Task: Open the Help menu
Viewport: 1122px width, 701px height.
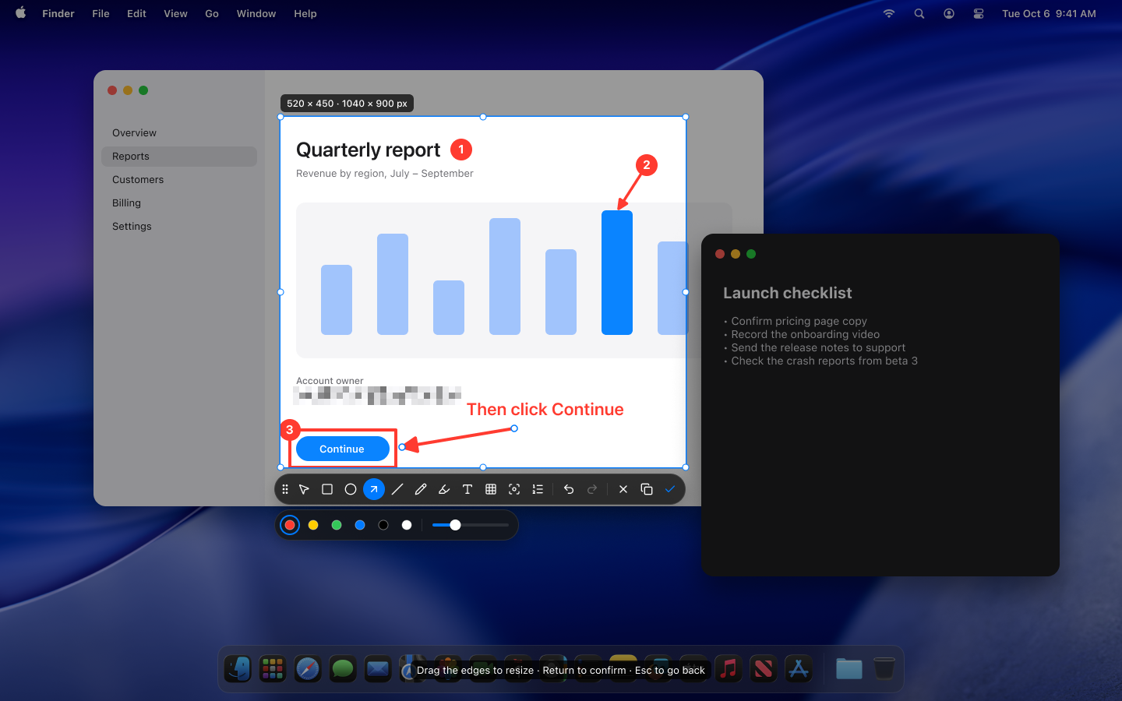Action: [x=305, y=13]
